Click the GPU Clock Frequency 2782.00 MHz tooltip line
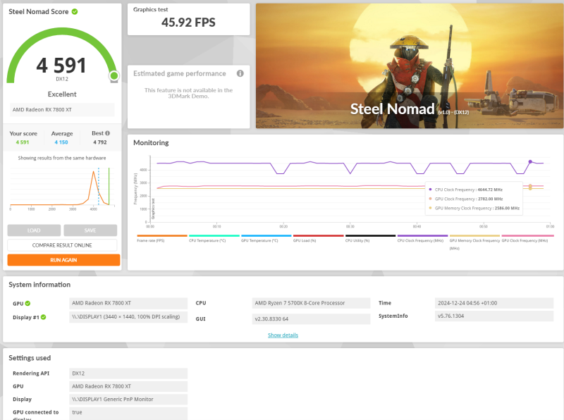The width and height of the screenshot is (564, 420). 466,199
